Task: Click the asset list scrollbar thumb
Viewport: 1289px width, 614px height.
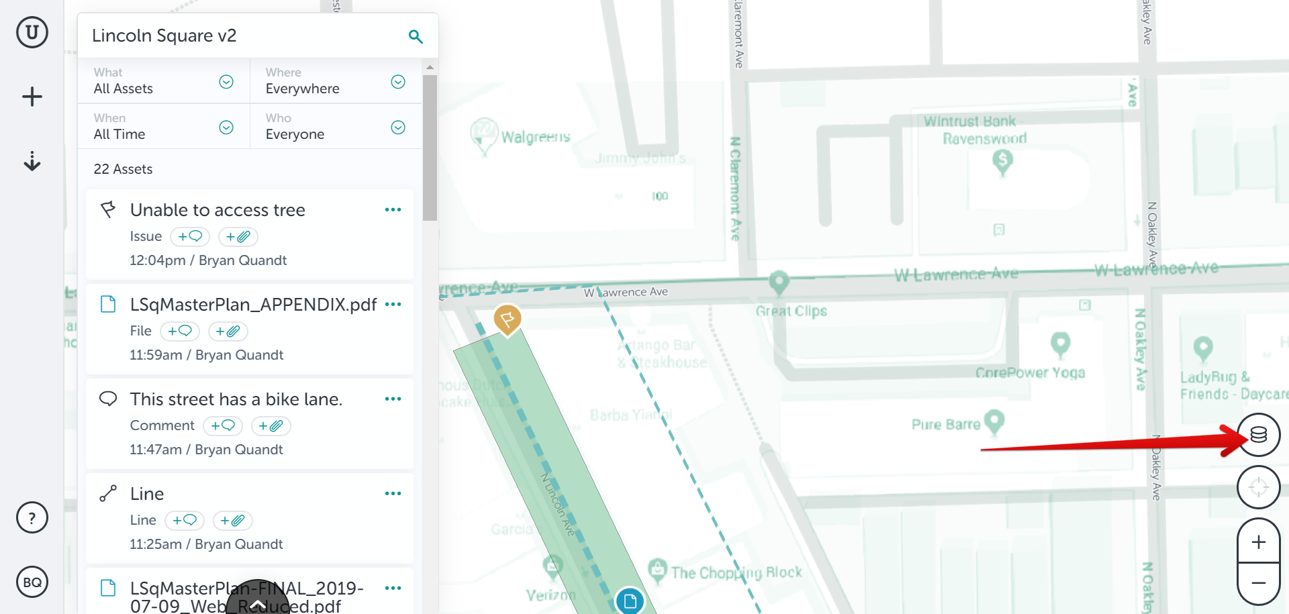Action: coord(430,148)
